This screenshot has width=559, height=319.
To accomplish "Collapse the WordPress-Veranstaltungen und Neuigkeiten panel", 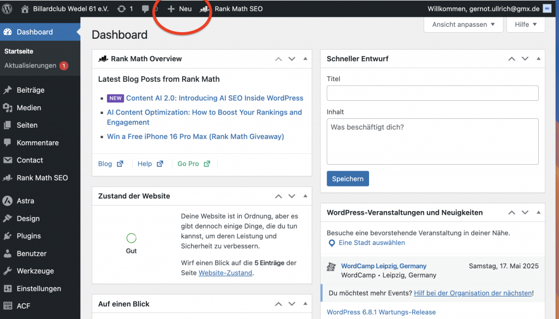I will click(538, 213).
